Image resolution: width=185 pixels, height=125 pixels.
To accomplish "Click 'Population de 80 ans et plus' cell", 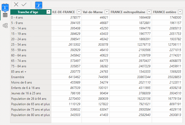I will click(30, 115).
